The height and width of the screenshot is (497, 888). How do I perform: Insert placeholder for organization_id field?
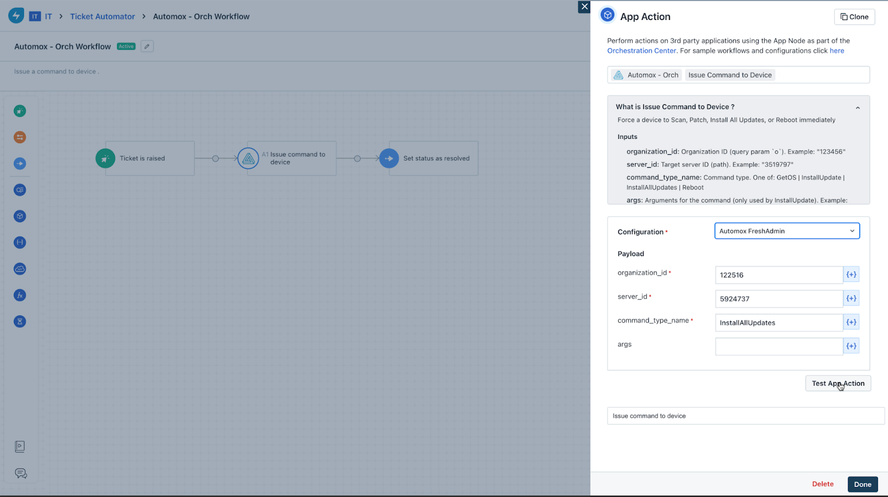[x=851, y=274]
